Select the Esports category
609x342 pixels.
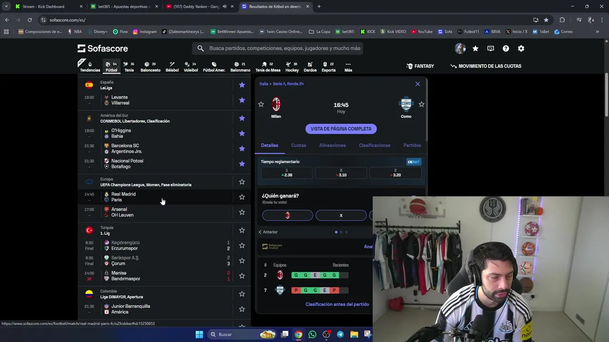(x=328, y=66)
